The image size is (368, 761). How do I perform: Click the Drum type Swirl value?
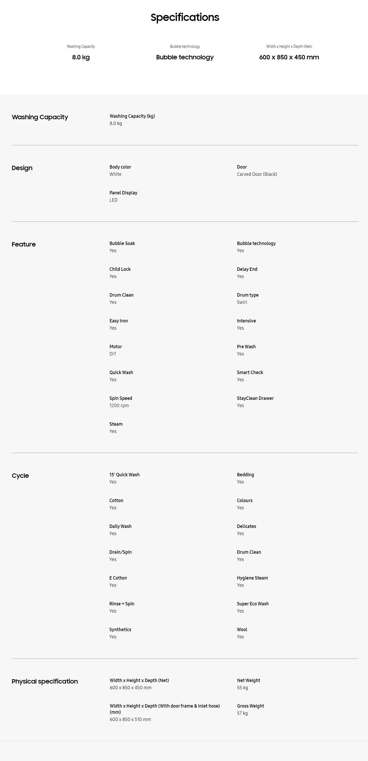tap(242, 302)
